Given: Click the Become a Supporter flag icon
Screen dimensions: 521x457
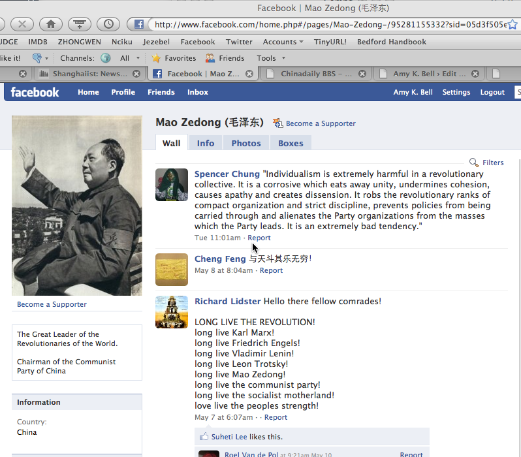Looking at the screenshot, I should (277, 123).
